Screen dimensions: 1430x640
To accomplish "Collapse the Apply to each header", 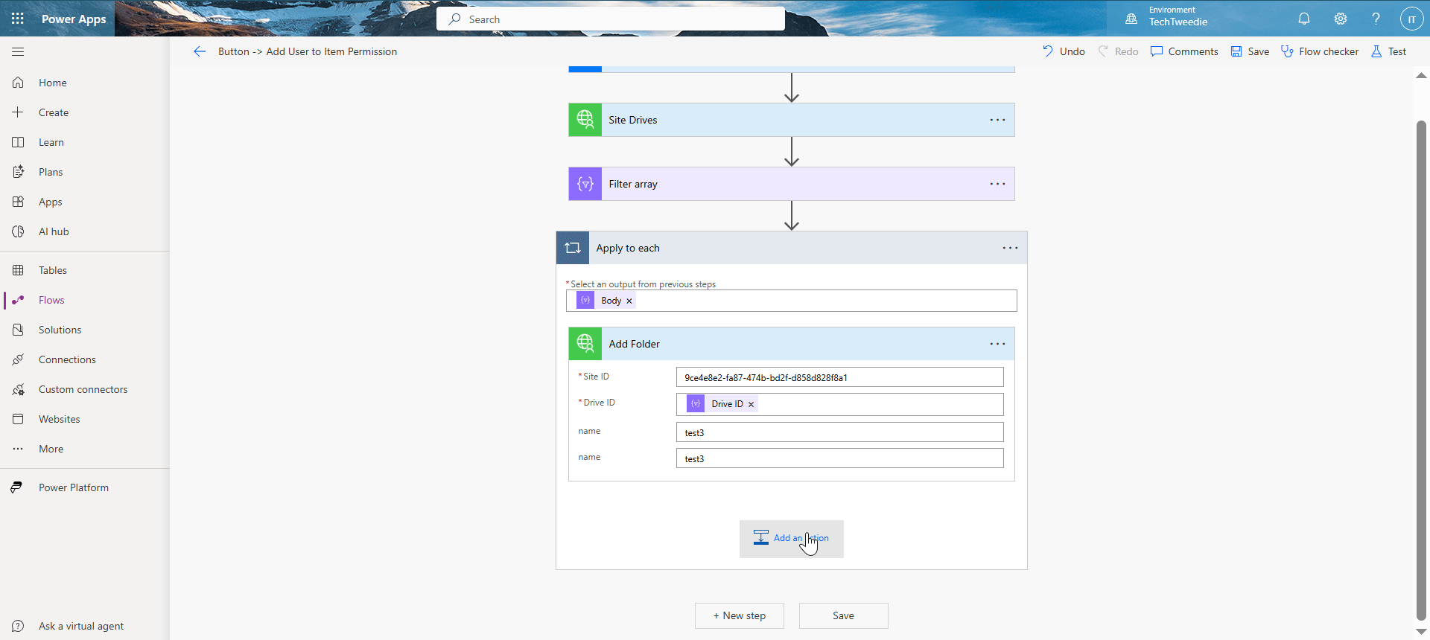I will [791, 248].
